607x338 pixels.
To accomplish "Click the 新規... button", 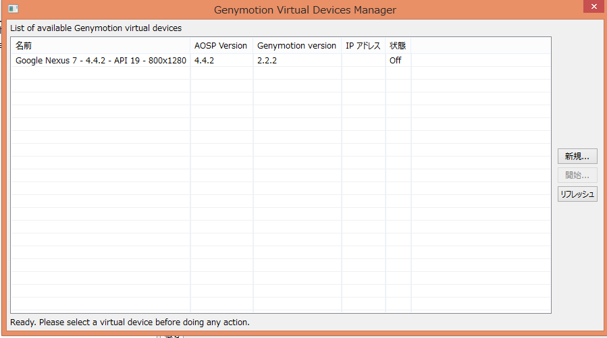I will coord(577,157).
